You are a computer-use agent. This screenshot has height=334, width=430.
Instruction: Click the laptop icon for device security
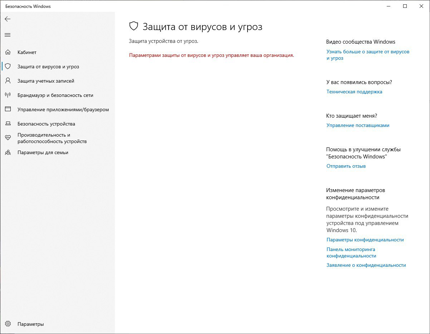8,124
